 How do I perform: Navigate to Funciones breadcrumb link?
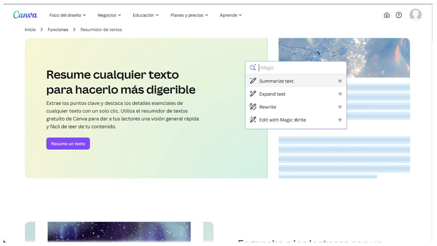coord(58,29)
